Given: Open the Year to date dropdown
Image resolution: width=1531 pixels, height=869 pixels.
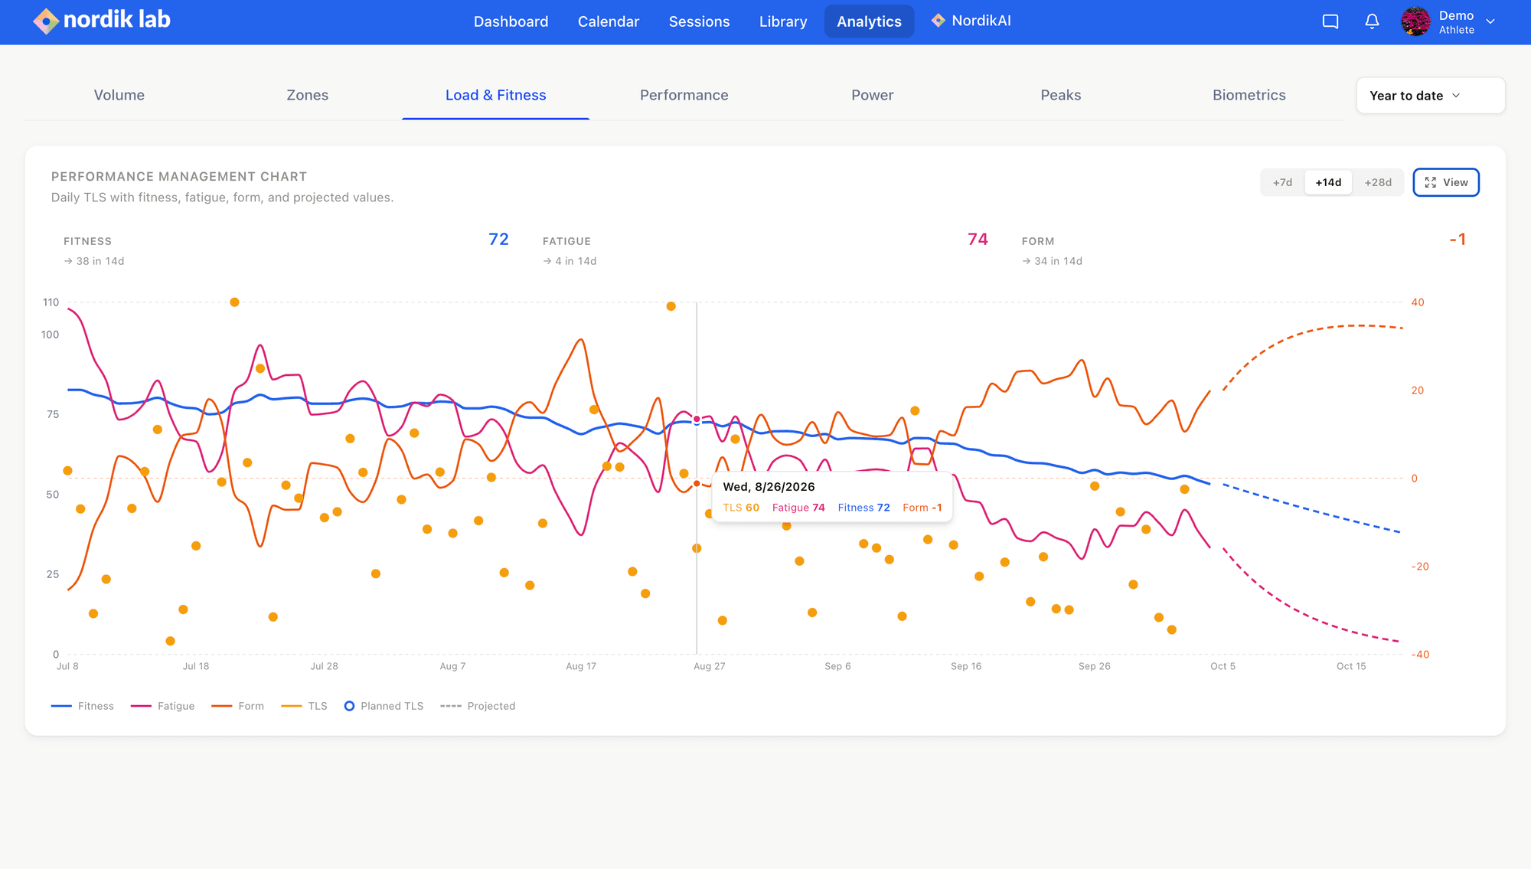Looking at the screenshot, I should pyautogui.click(x=1431, y=96).
